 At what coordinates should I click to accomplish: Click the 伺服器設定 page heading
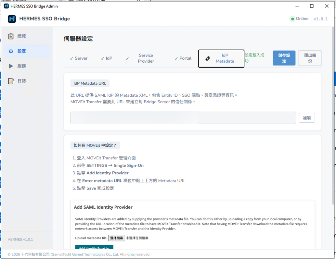(x=78, y=39)
